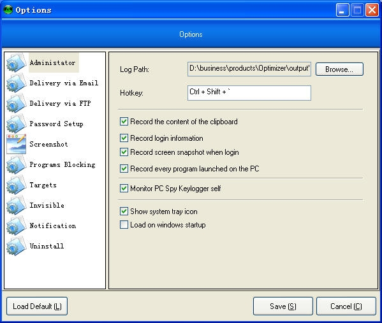Open the Notification settings icon
Viewport: 382px width, 323px height.
17,226
